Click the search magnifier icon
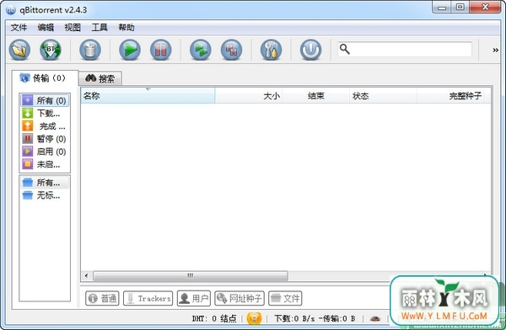Image resolution: width=506 pixels, height=330 pixels. [x=345, y=50]
